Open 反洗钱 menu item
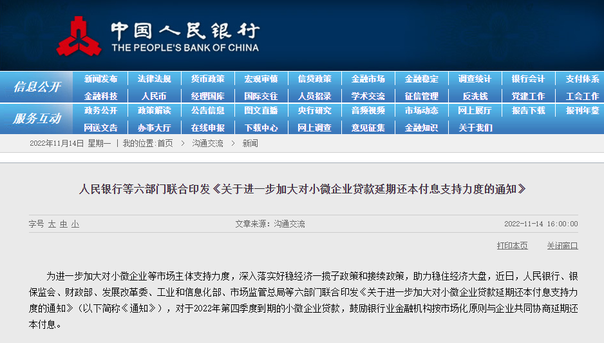The image size is (604, 343). pyautogui.click(x=475, y=96)
